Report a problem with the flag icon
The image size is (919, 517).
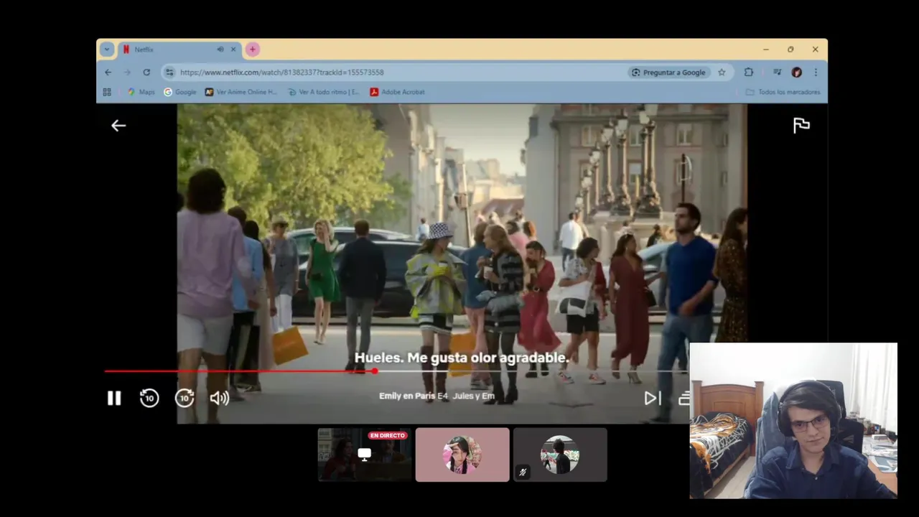[x=801, y=126]
